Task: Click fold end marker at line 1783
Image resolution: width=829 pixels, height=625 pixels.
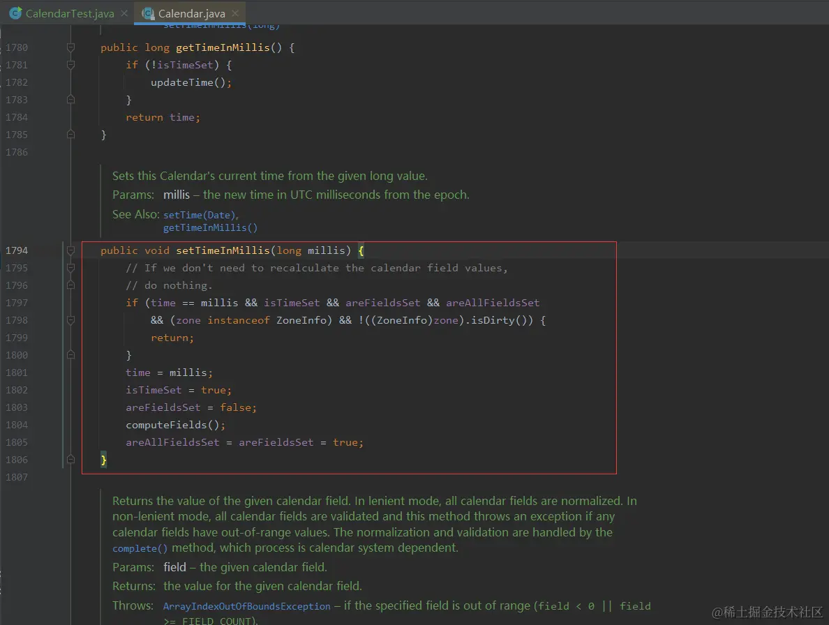Action: click(71, 99)
